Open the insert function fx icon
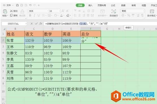This screenshot has height=104, width=157. click(x=41, y=24)
